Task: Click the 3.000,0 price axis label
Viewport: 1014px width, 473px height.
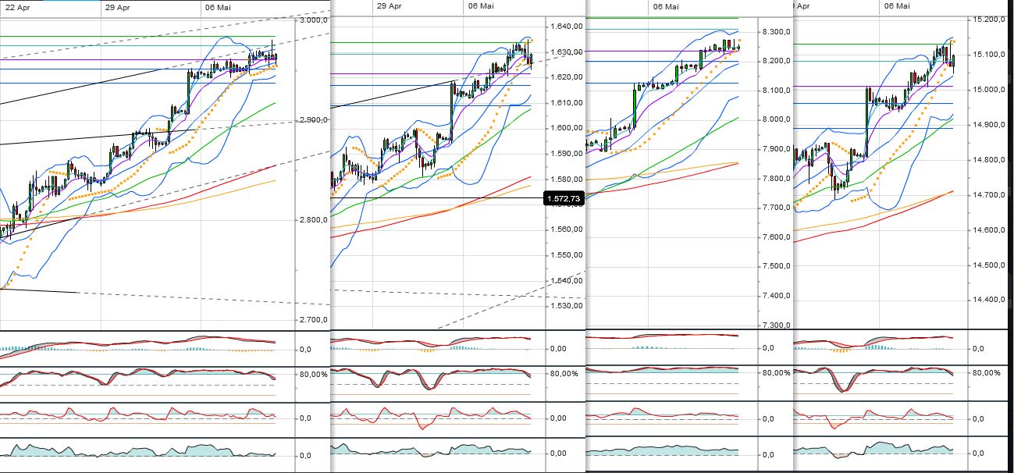Action: [x=314, y=20]
